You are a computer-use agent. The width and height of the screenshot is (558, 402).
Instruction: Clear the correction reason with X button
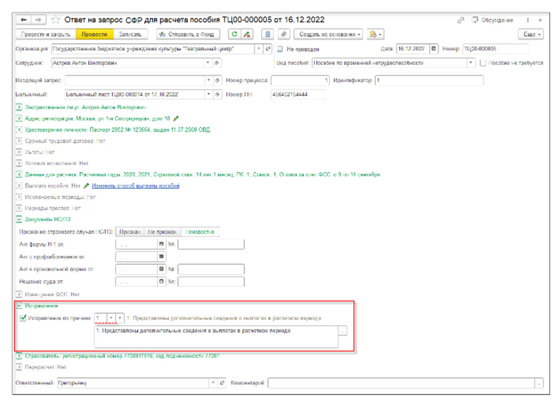pos(120,317)
